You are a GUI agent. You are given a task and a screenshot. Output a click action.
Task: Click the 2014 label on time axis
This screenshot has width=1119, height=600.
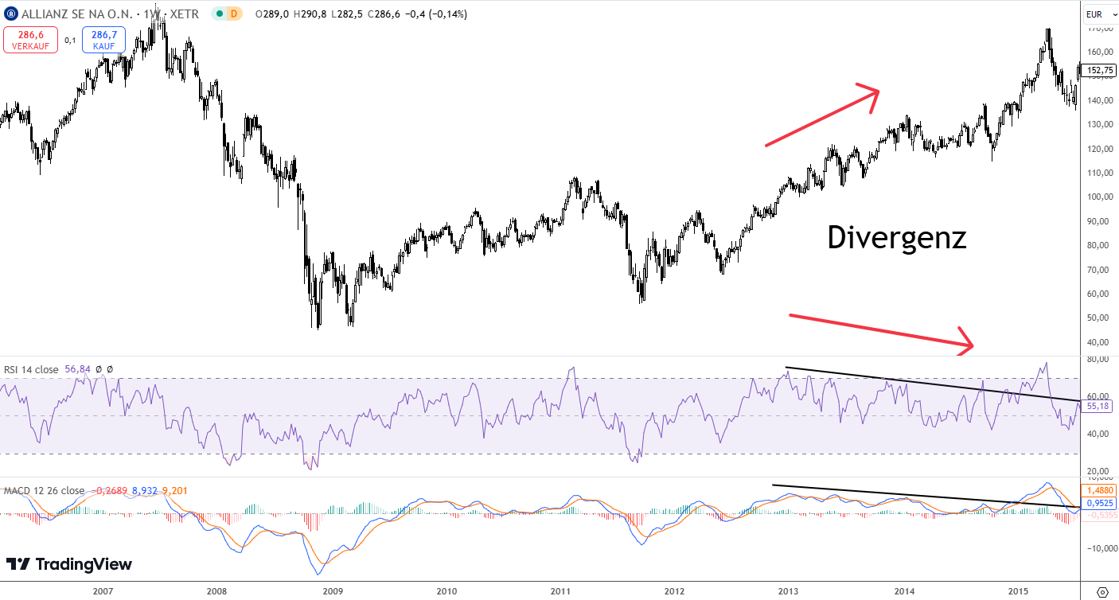click(904, 591)
